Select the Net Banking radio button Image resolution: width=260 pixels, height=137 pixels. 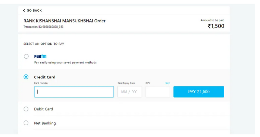click(26, 123)
